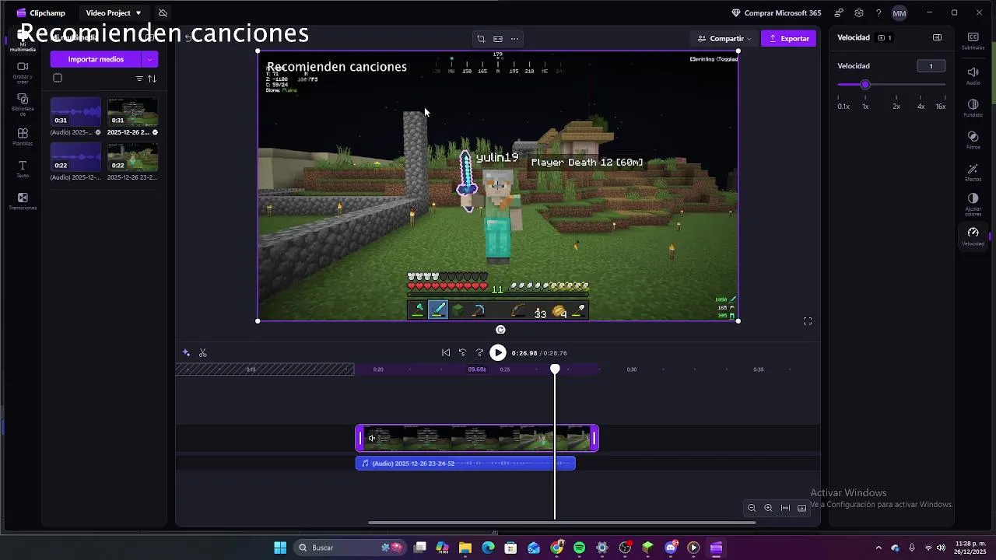Open the Grabar y crear sidebar tab

tap(23, 72)
